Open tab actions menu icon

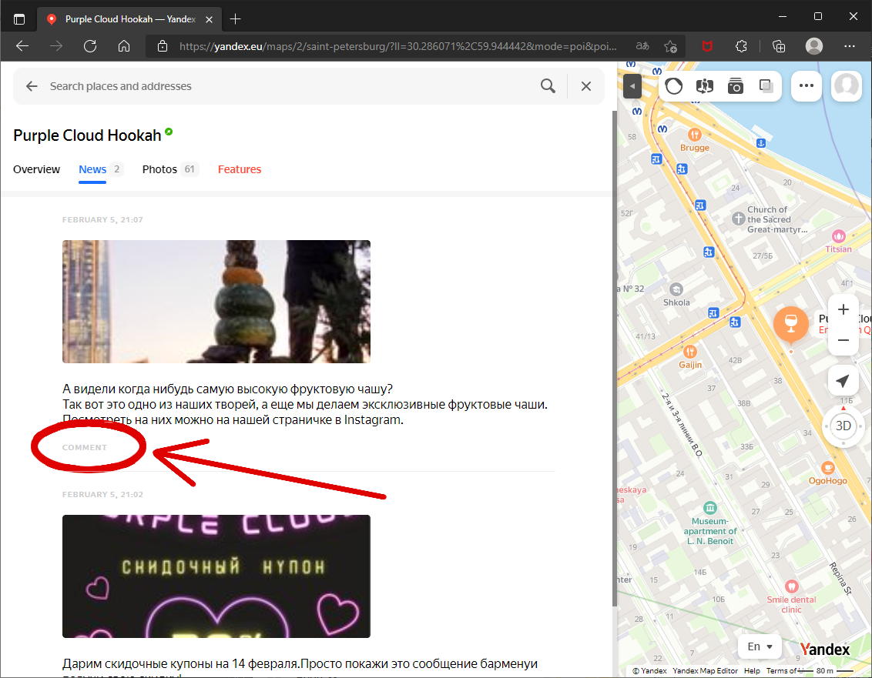(19, 19)
